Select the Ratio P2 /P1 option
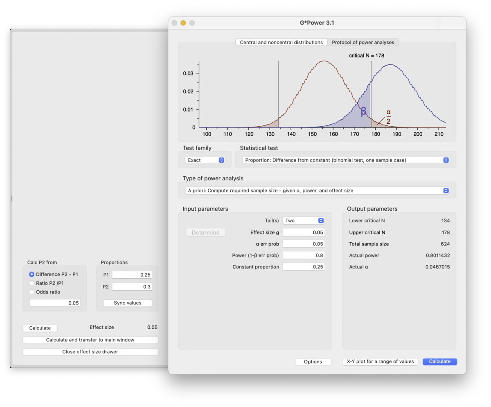 (32, 283)
